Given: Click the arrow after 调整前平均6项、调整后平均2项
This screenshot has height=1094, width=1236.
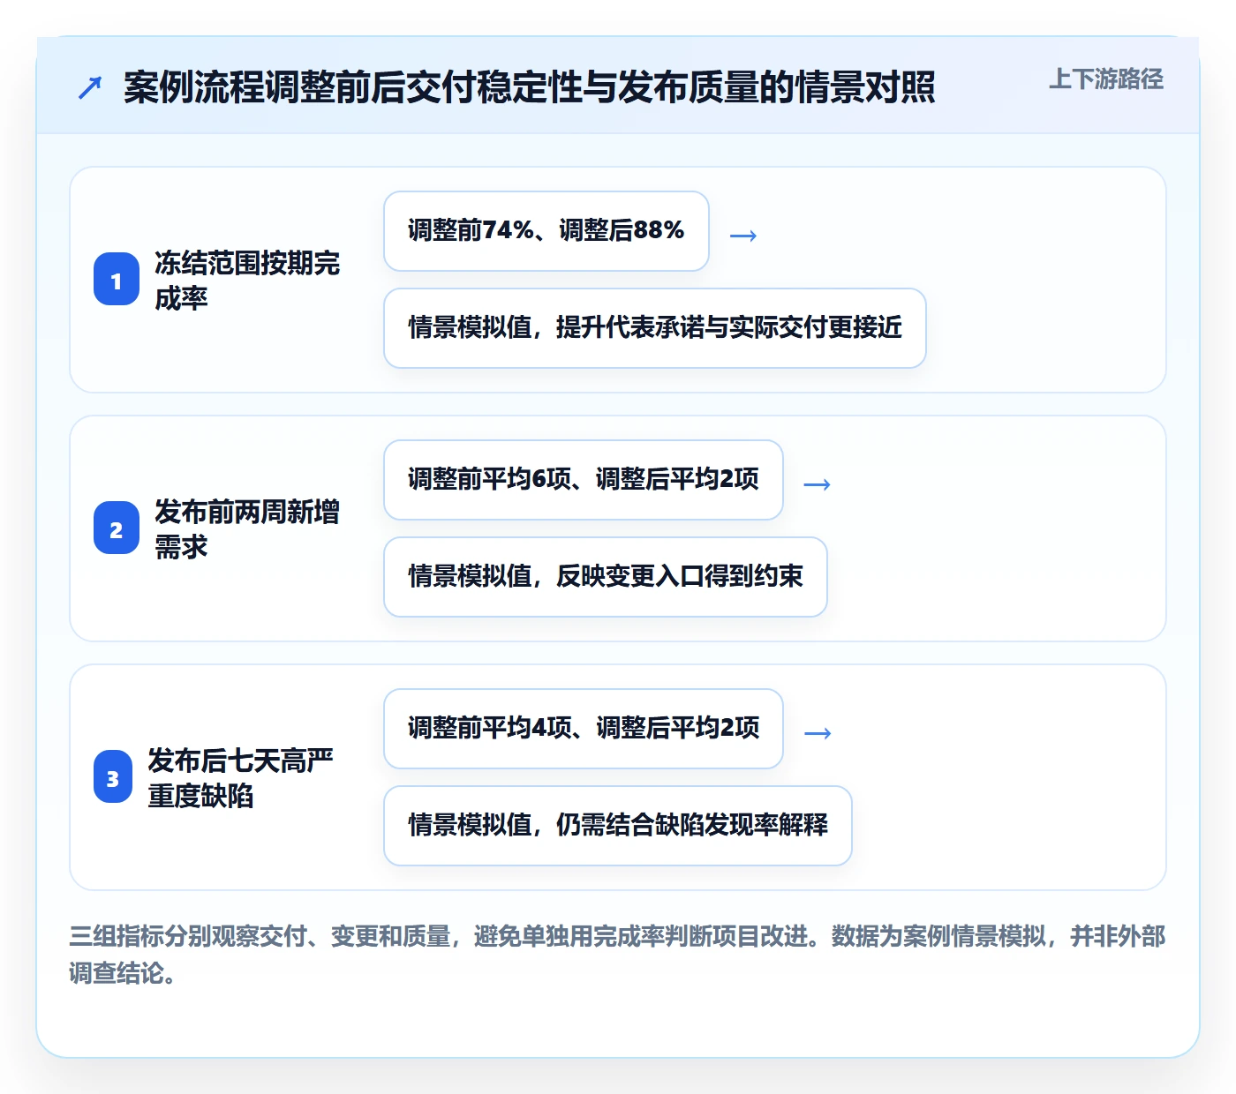Looking at the screenshot, I should point(818,483).
